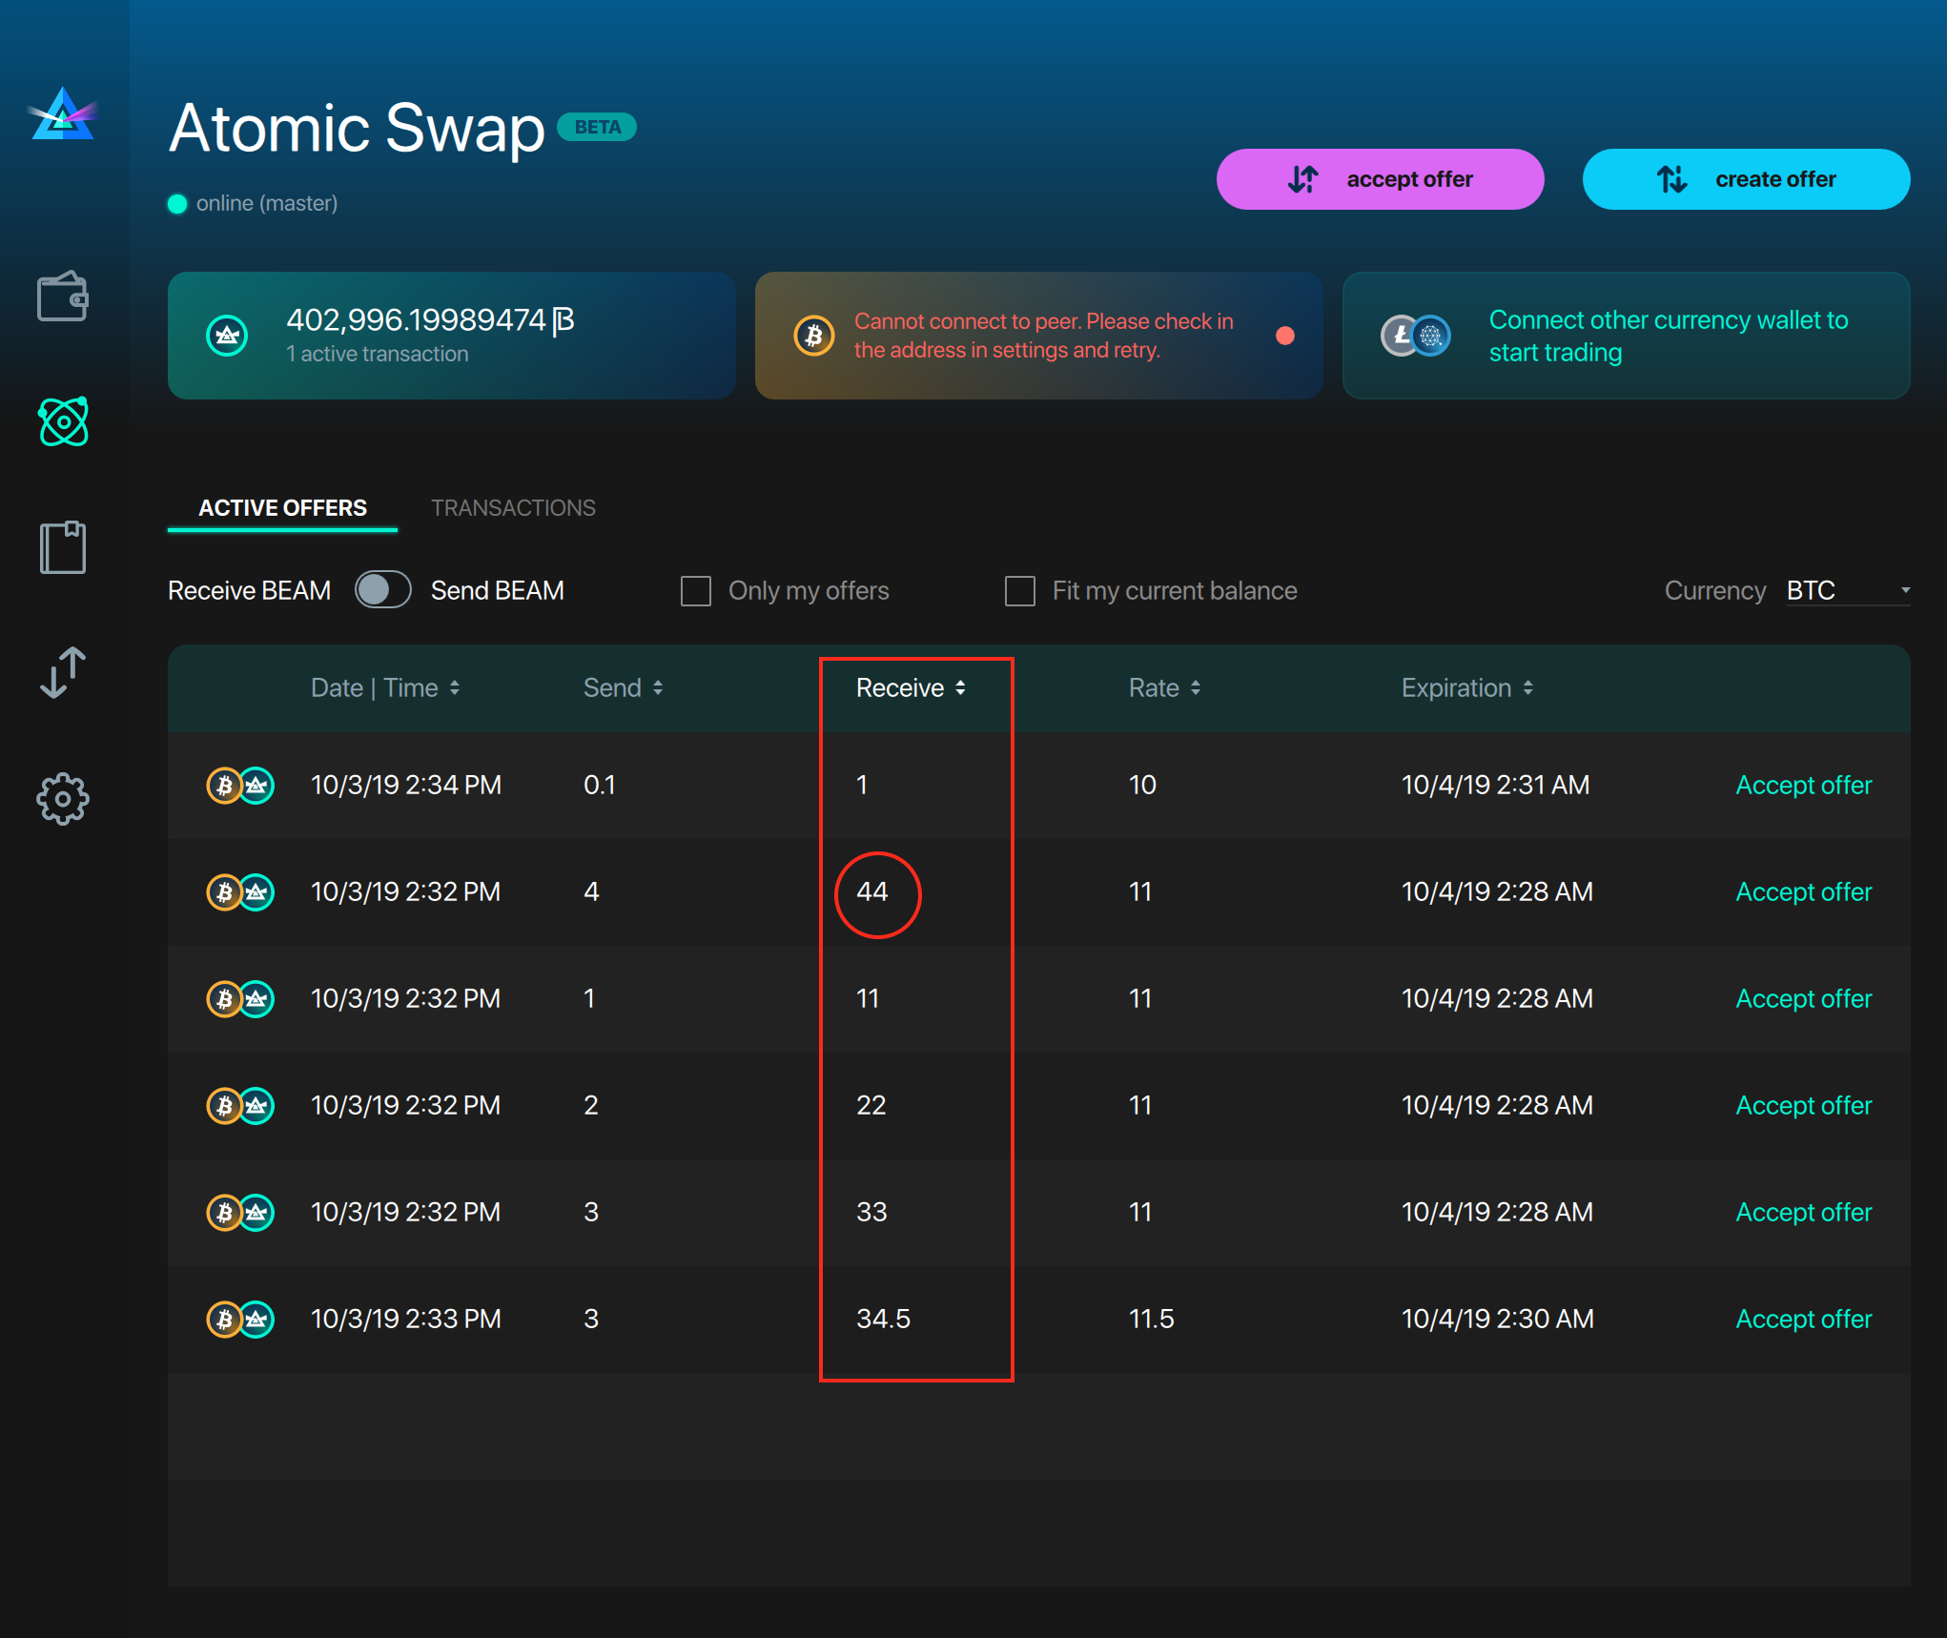1947x1638 pixels.
Task: Open the Address Book sidebar icon
Action: (63, 547)
